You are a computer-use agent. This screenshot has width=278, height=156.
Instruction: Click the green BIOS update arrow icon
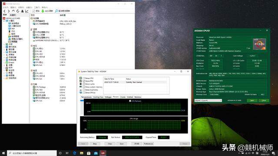[43, 11]
